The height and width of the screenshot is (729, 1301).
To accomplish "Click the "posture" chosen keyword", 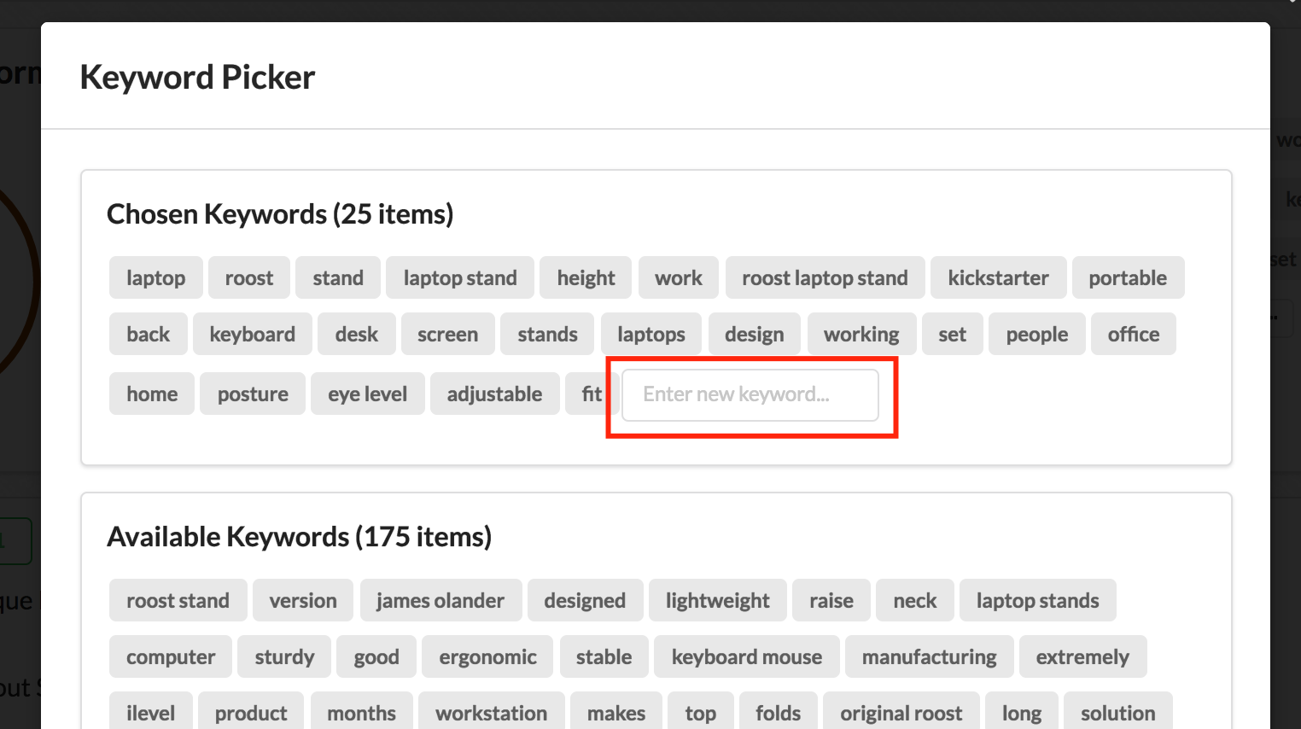I will [252, 394].
